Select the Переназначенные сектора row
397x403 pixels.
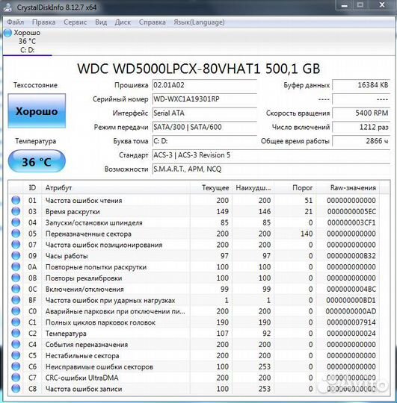(194, 234)
